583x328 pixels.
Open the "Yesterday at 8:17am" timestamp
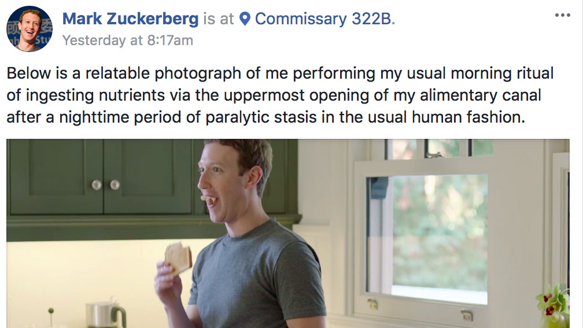point(128,40)
